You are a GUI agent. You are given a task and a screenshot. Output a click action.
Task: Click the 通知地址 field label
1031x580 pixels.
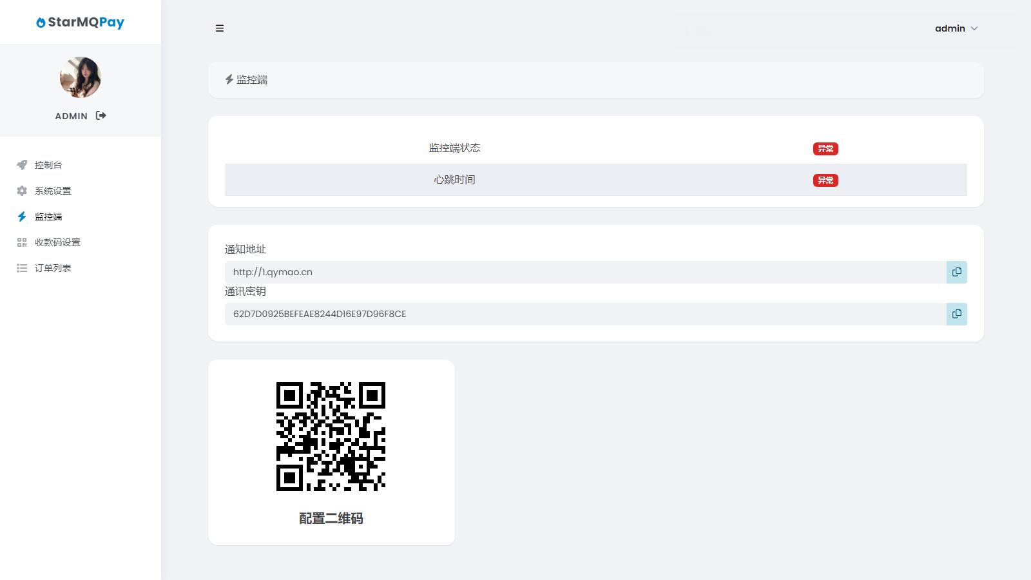pyautogui.click(x=246, y=249)
